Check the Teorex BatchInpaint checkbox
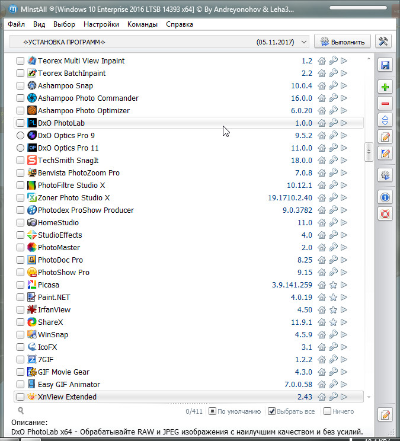Viewport: 400px width, 441px height. 20,73
